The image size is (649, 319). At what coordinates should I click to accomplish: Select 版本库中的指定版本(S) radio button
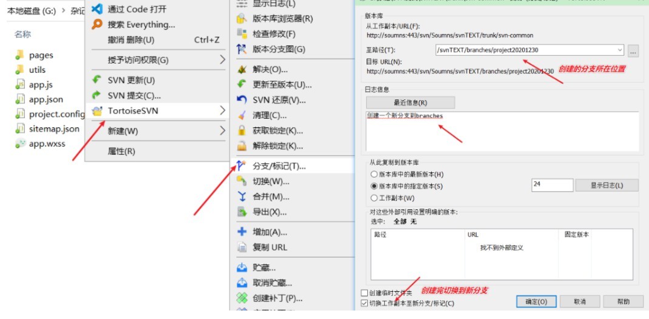tap(374, 186)
